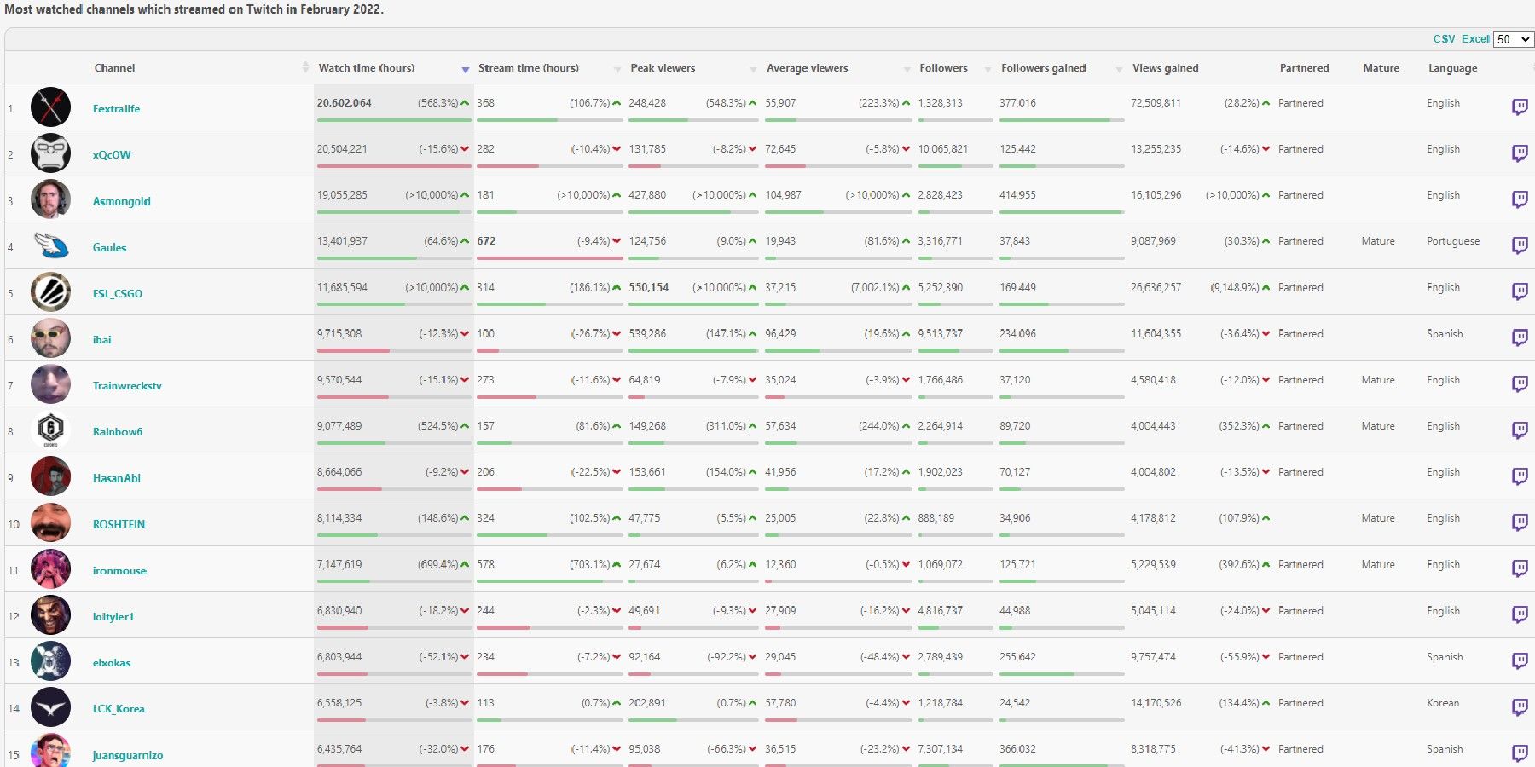Click LCK_Korea's logo avatar
Image resolution: width=1535 pixels, height=767 pixels.
[50, 706]
